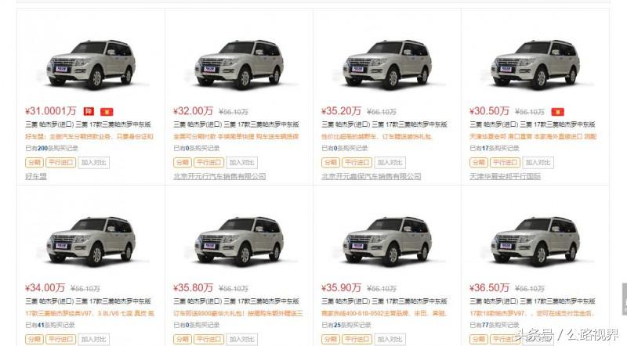Click the red 降 badge beside ¥31.0001万
The width and height of the screenshot is (627, 346).
89,111
